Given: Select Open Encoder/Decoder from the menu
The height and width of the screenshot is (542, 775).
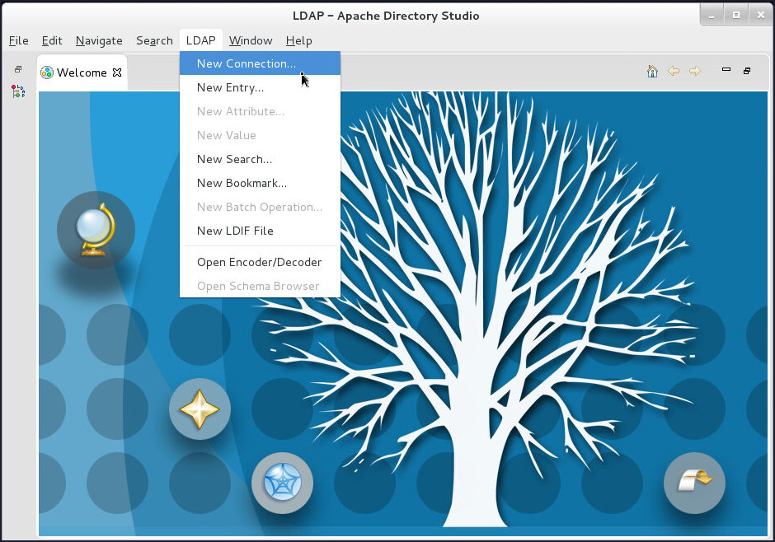Looking at the screenshot, I should click(x=259, y=262).
